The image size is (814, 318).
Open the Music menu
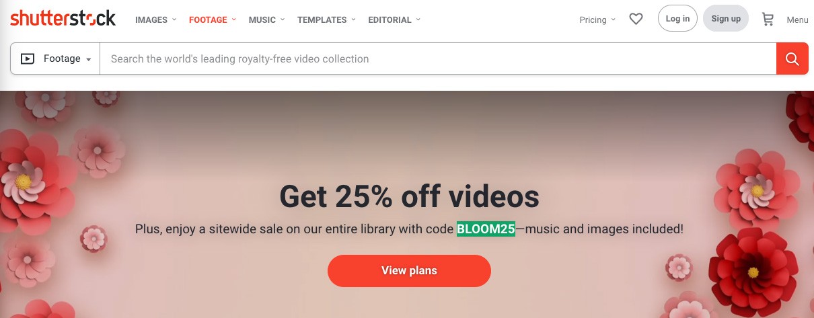tap(266, 19)
